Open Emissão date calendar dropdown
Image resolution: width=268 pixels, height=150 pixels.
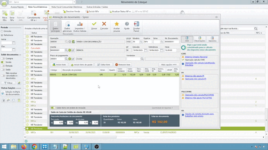point(146,50)
